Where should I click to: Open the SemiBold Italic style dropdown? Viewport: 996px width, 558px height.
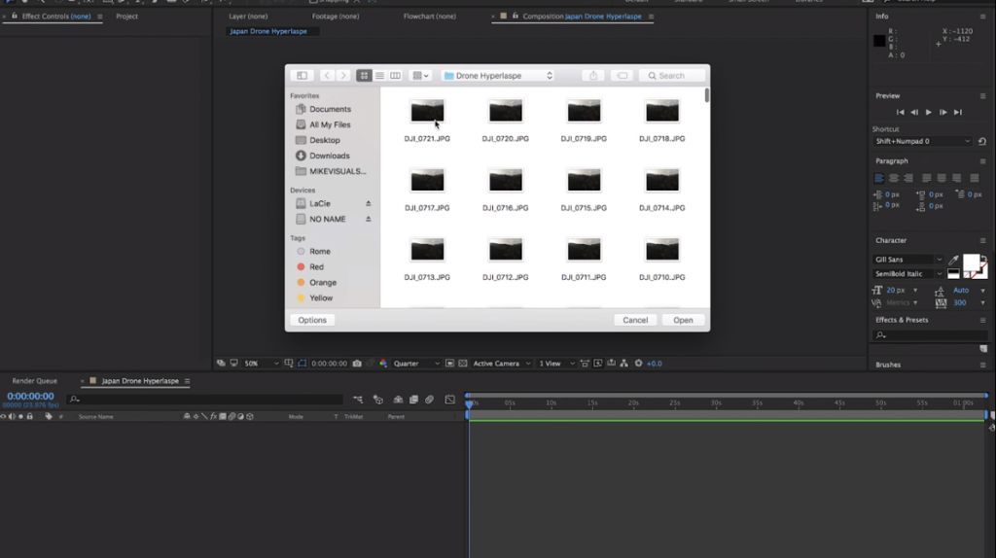pos(908,274)
